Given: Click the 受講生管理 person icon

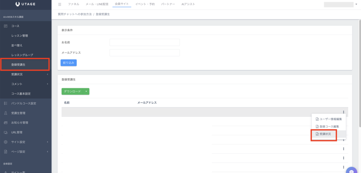Looking at the screenshot, I should (6, 113).
